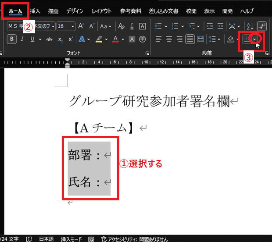Image resolution: width=272 pixels, height=242 pixels.
Task: Click the sort icon
Action: coord(250,26)
